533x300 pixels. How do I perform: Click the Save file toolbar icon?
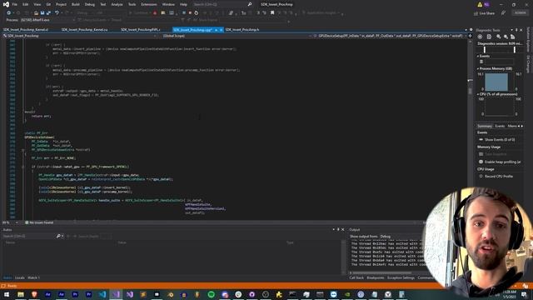42,13
